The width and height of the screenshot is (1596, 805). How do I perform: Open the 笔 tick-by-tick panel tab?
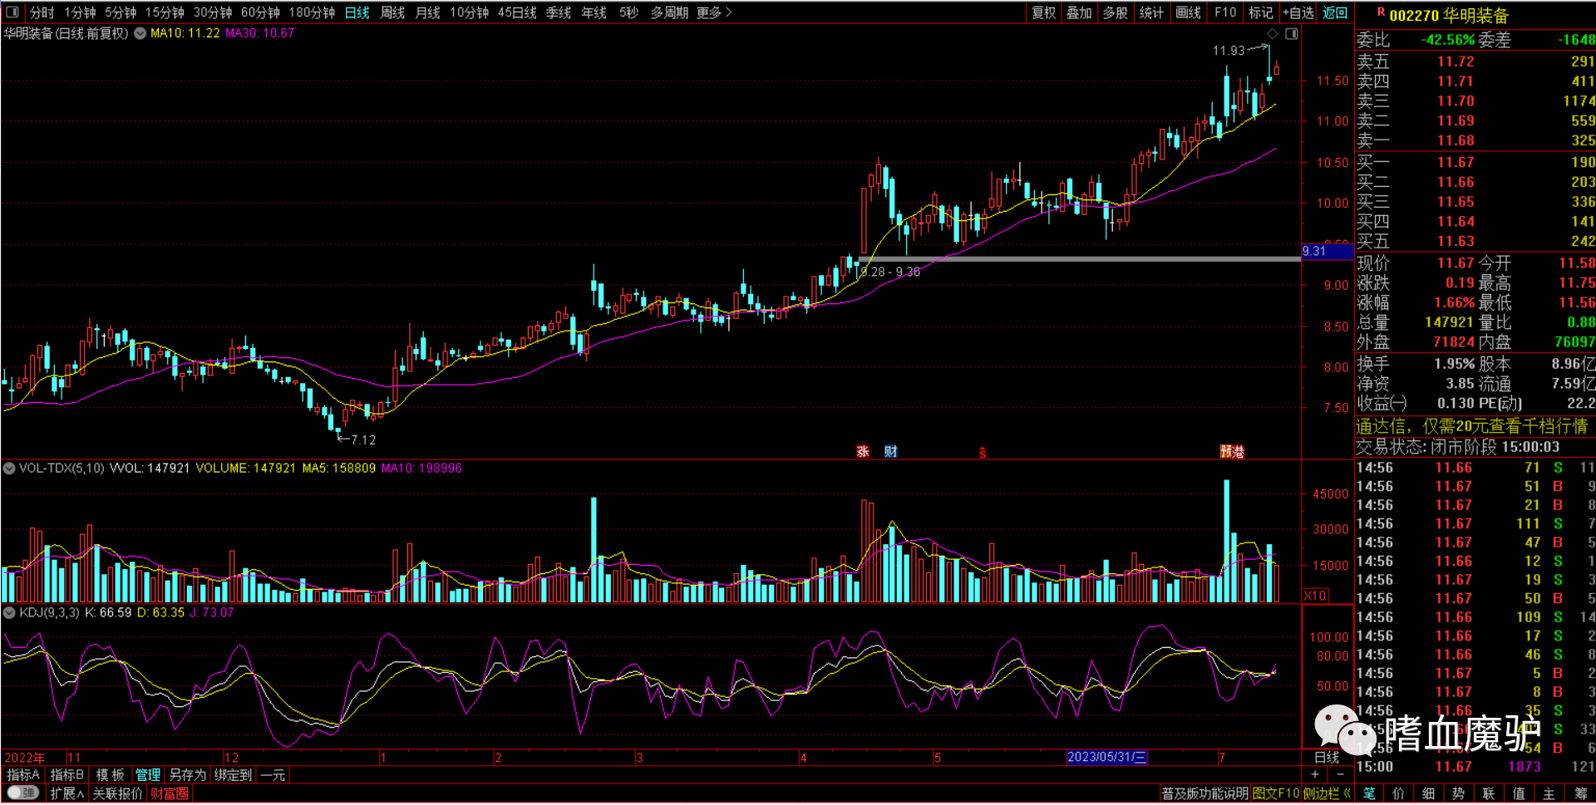1369,793
